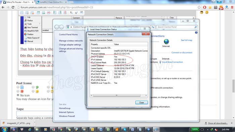Click the Tags input field

pos(35,114)
